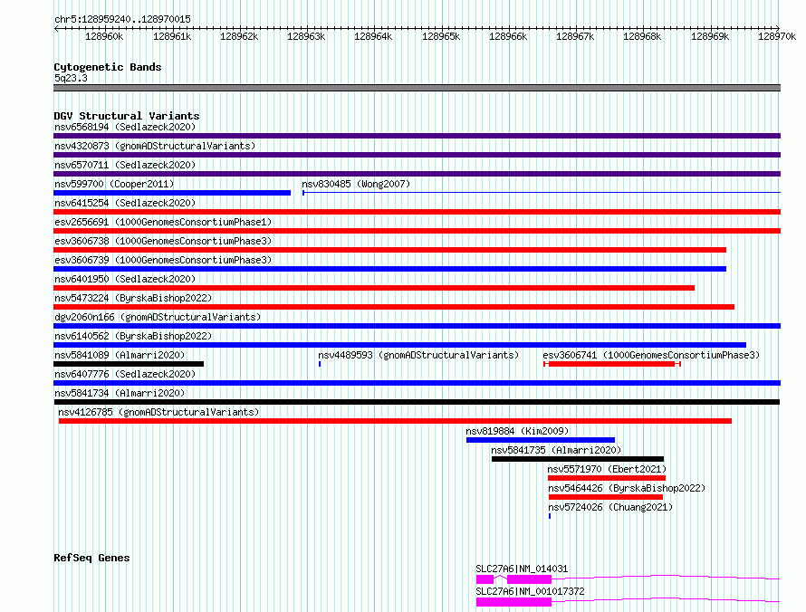Open SLC27A6|NM_014031 gene label

(522, 569)
